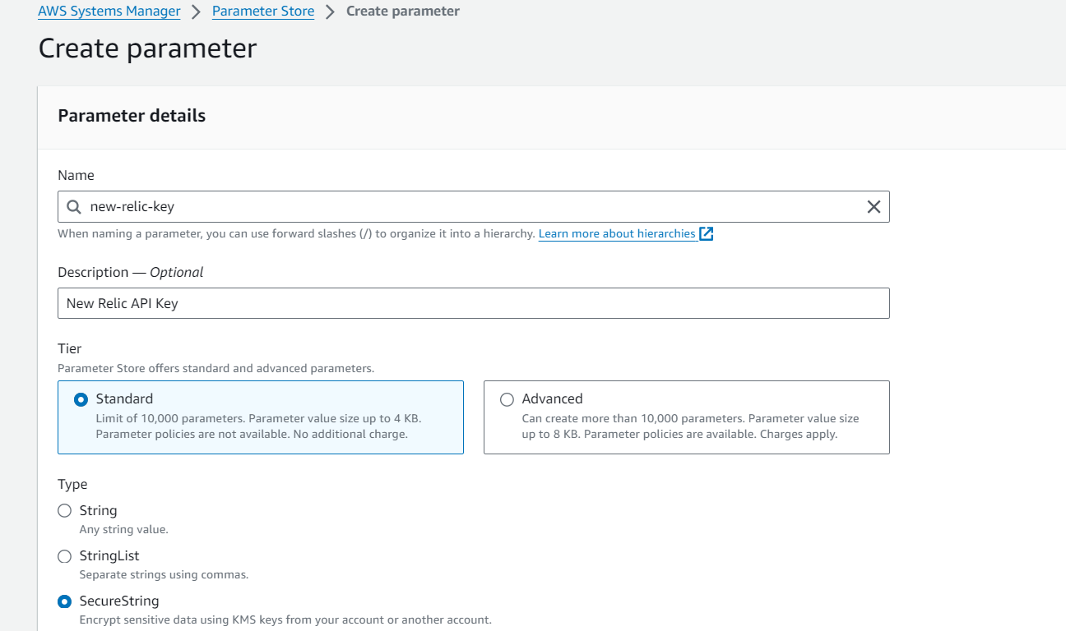Viewport: 1066px width, 631px height.
Task: Open Learn more about hierarchies link
Action: 617,234
